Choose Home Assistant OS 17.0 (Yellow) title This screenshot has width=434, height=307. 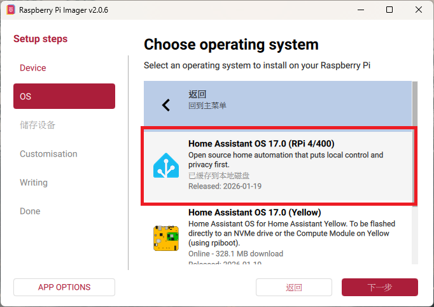[x=254, y=212]
